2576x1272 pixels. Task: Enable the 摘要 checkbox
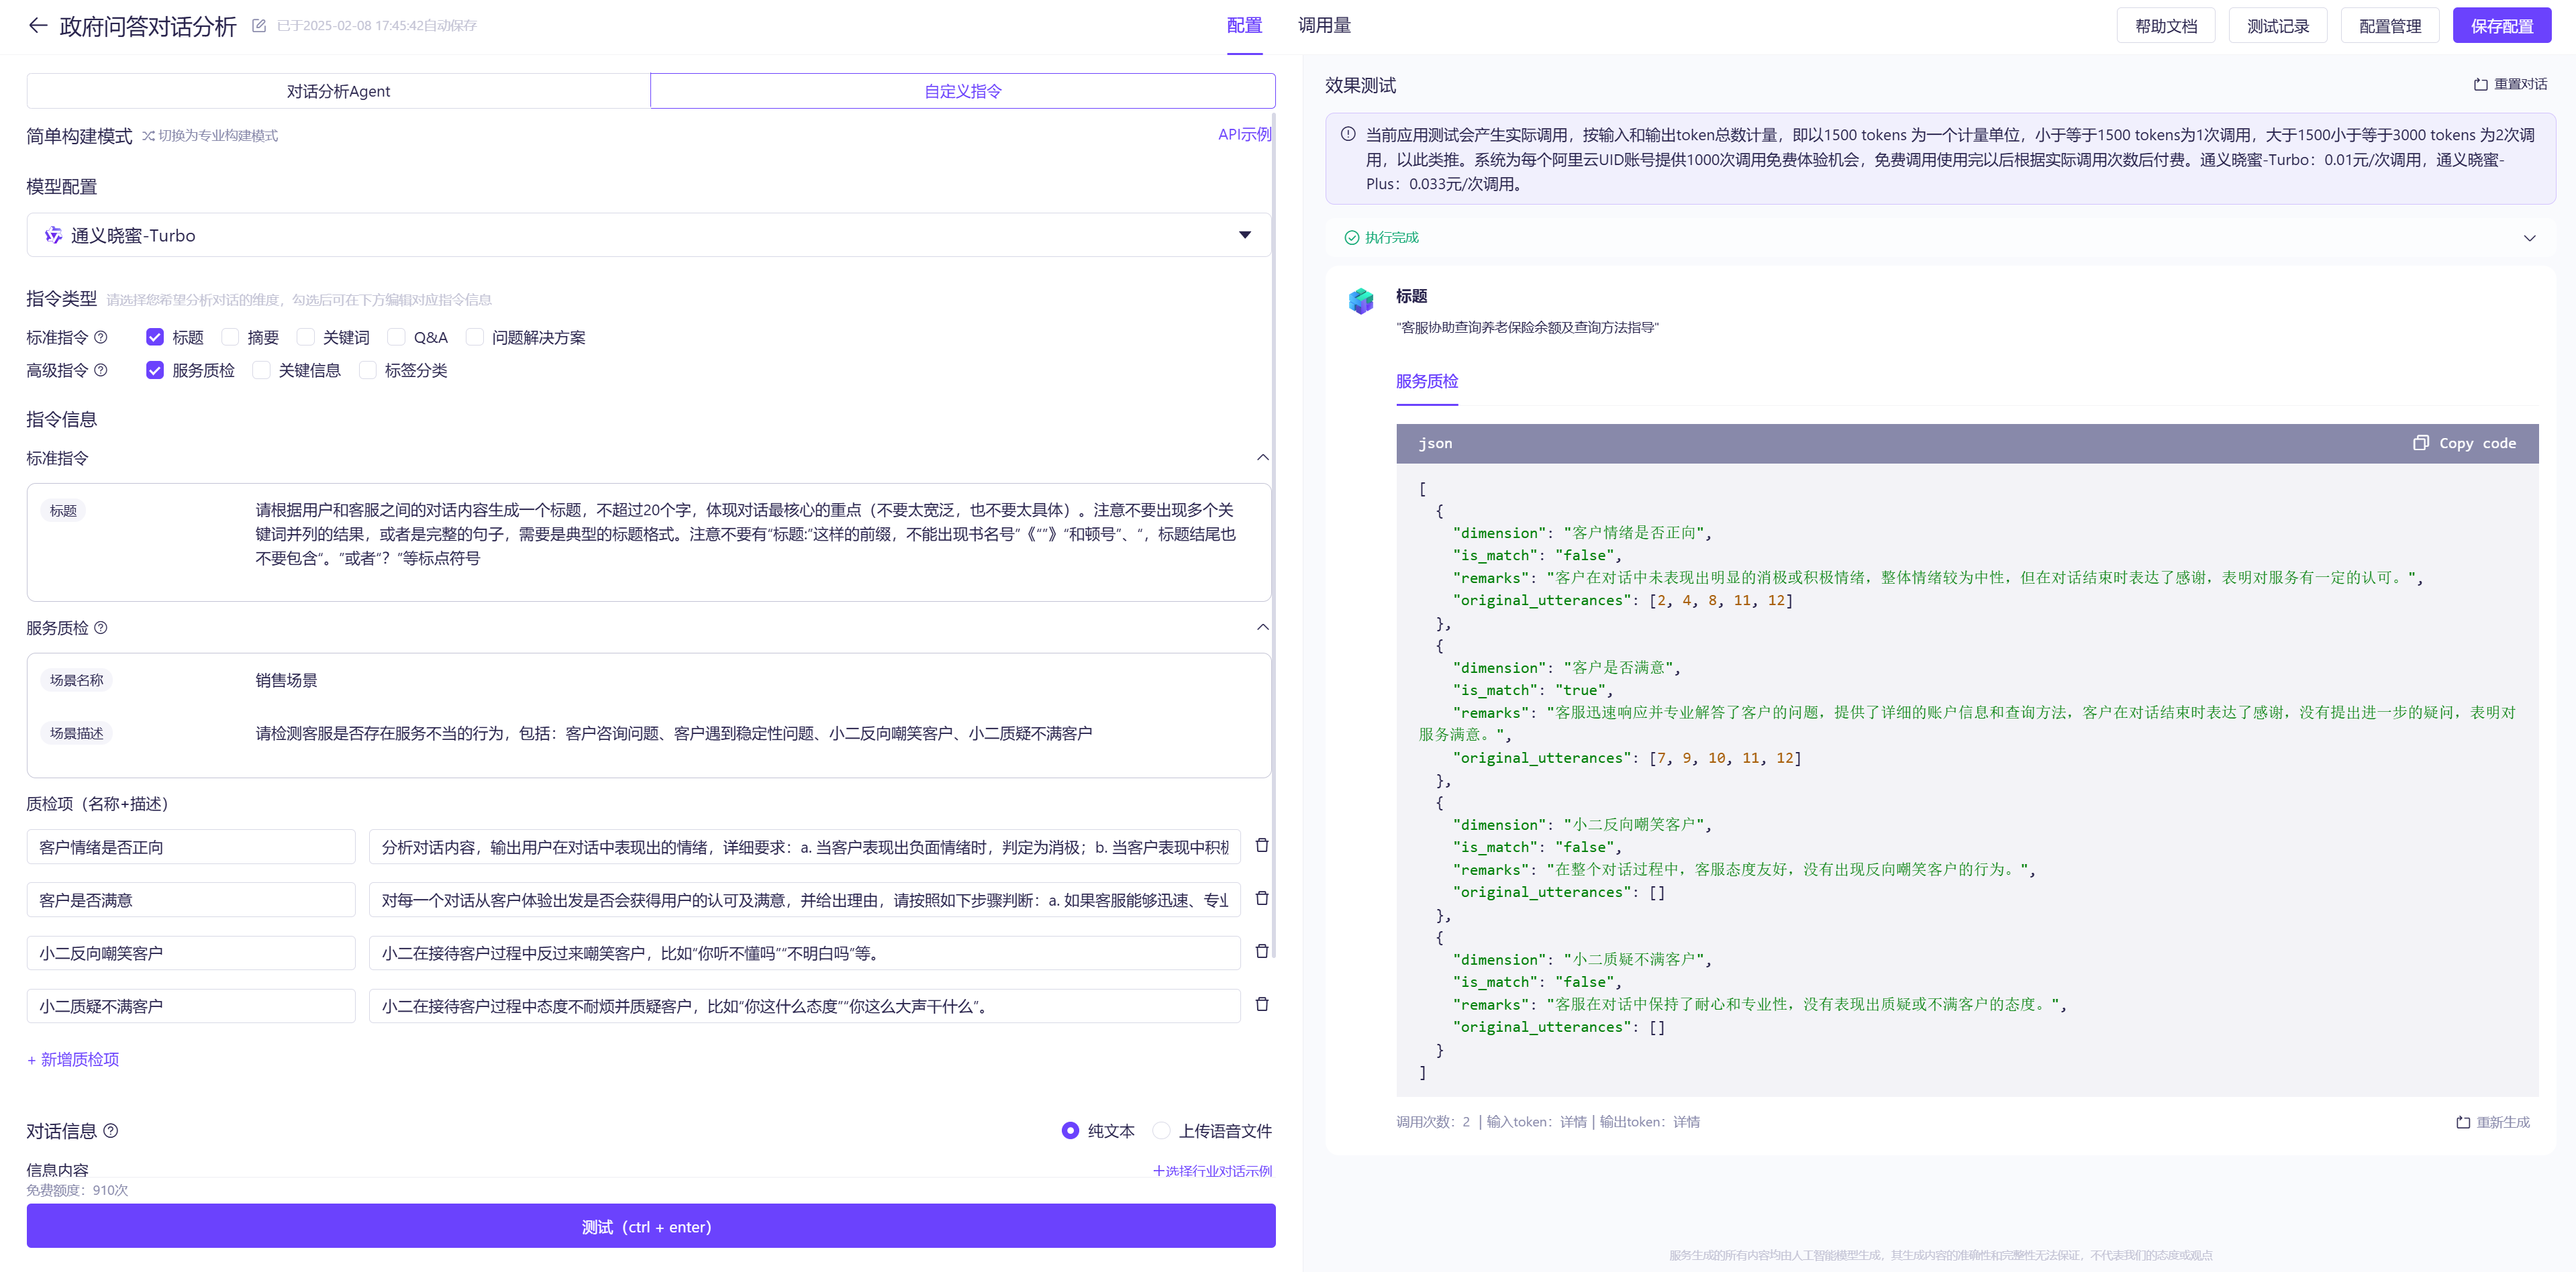point(231,337)
